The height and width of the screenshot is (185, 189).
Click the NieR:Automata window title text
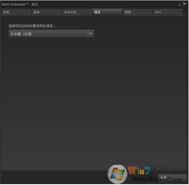(20, 5)
